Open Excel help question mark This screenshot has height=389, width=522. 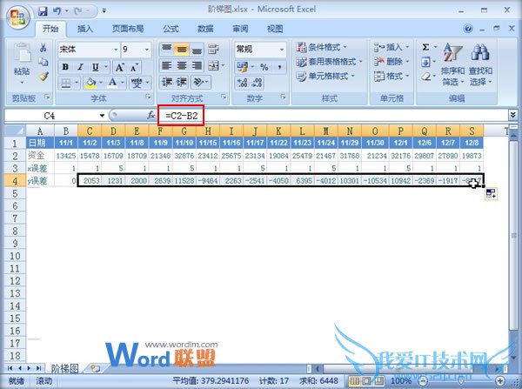[468, 29]
